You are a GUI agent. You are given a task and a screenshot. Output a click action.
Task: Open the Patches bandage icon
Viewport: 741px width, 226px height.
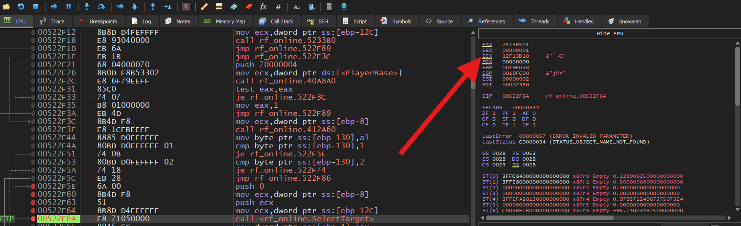(x=204, y=7)
